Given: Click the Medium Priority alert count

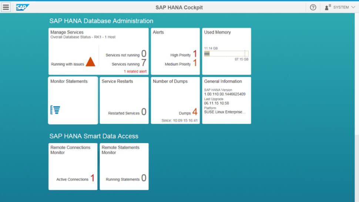Looking at the screenshot, I should click(x=195, y=63).
